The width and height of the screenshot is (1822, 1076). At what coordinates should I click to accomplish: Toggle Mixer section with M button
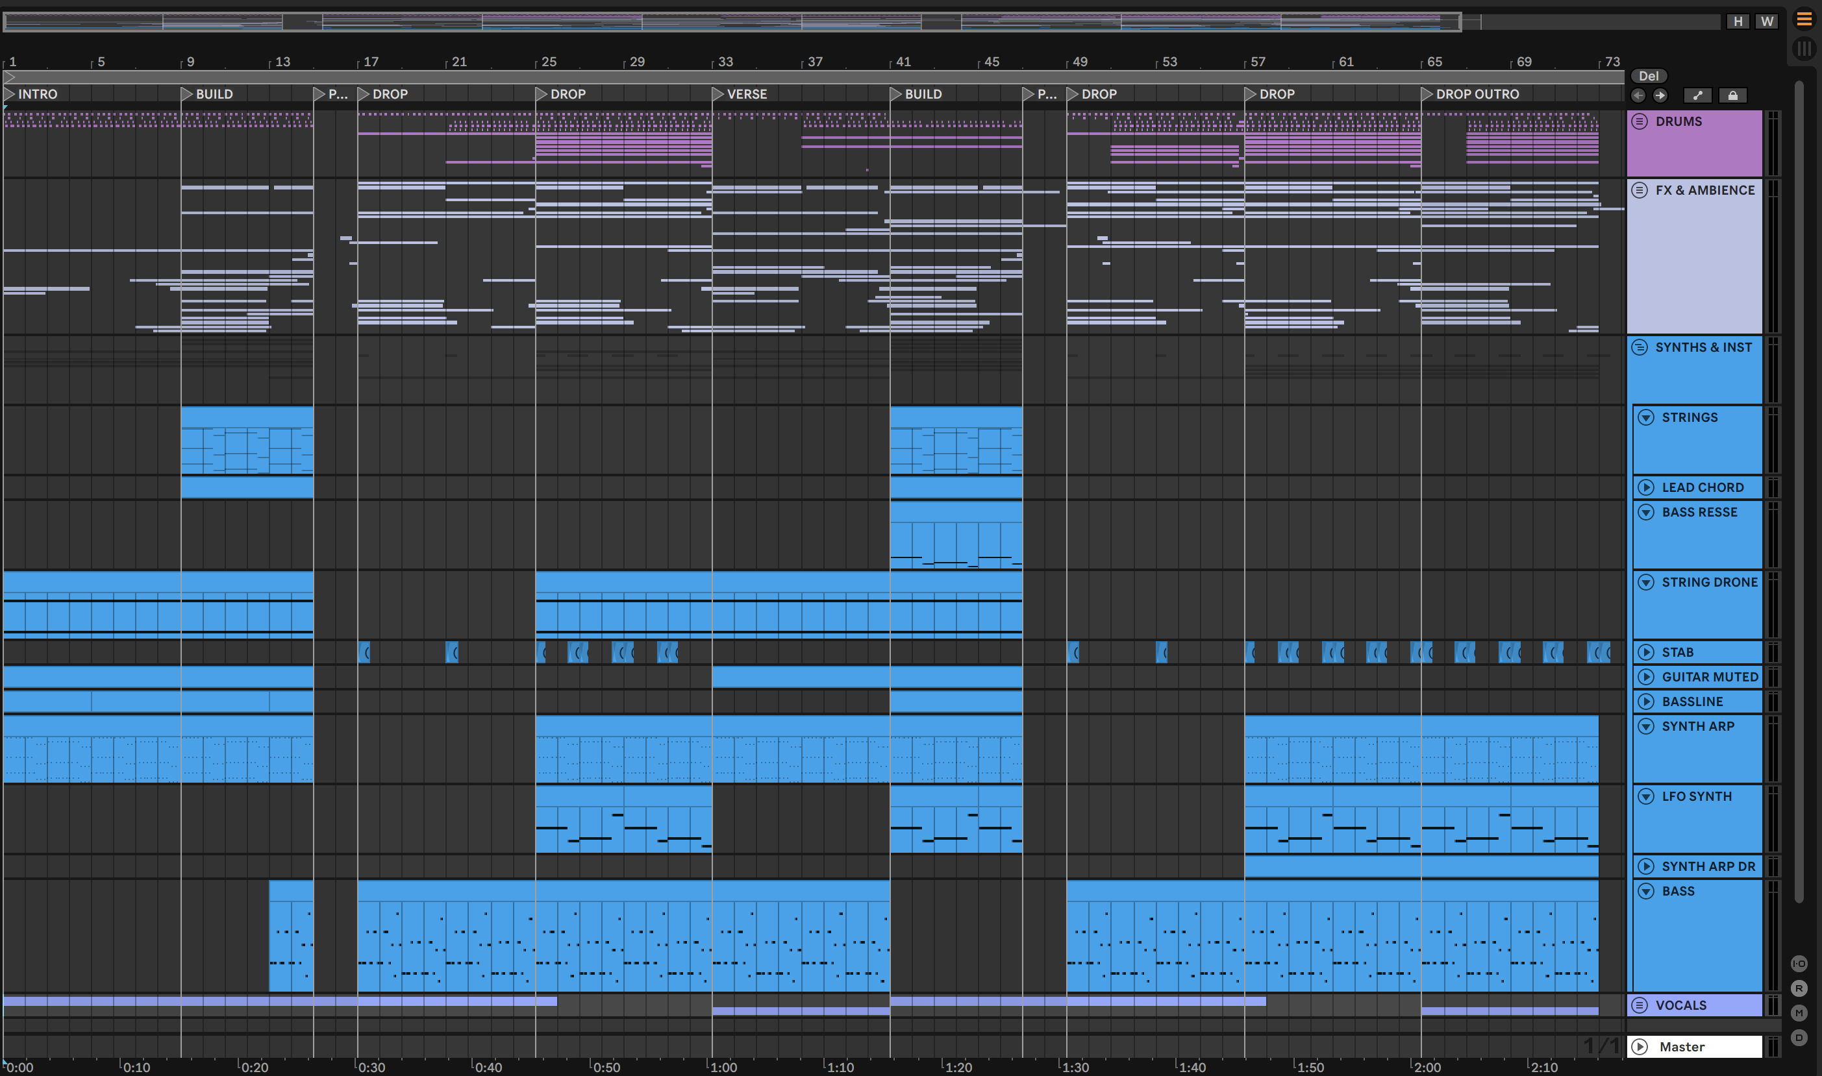tap(1799, 1013)
